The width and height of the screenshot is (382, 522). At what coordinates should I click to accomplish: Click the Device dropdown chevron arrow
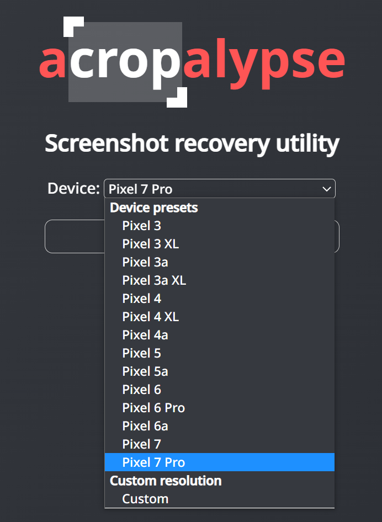click(326, 189)
